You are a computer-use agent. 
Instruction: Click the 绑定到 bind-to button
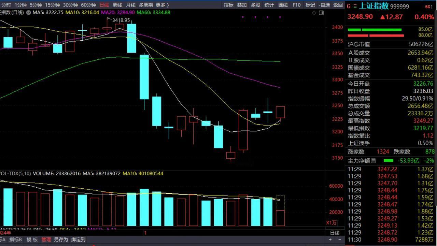point(78,240)
